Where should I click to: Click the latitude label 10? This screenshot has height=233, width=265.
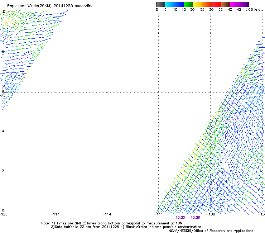[x=3, y=12]
